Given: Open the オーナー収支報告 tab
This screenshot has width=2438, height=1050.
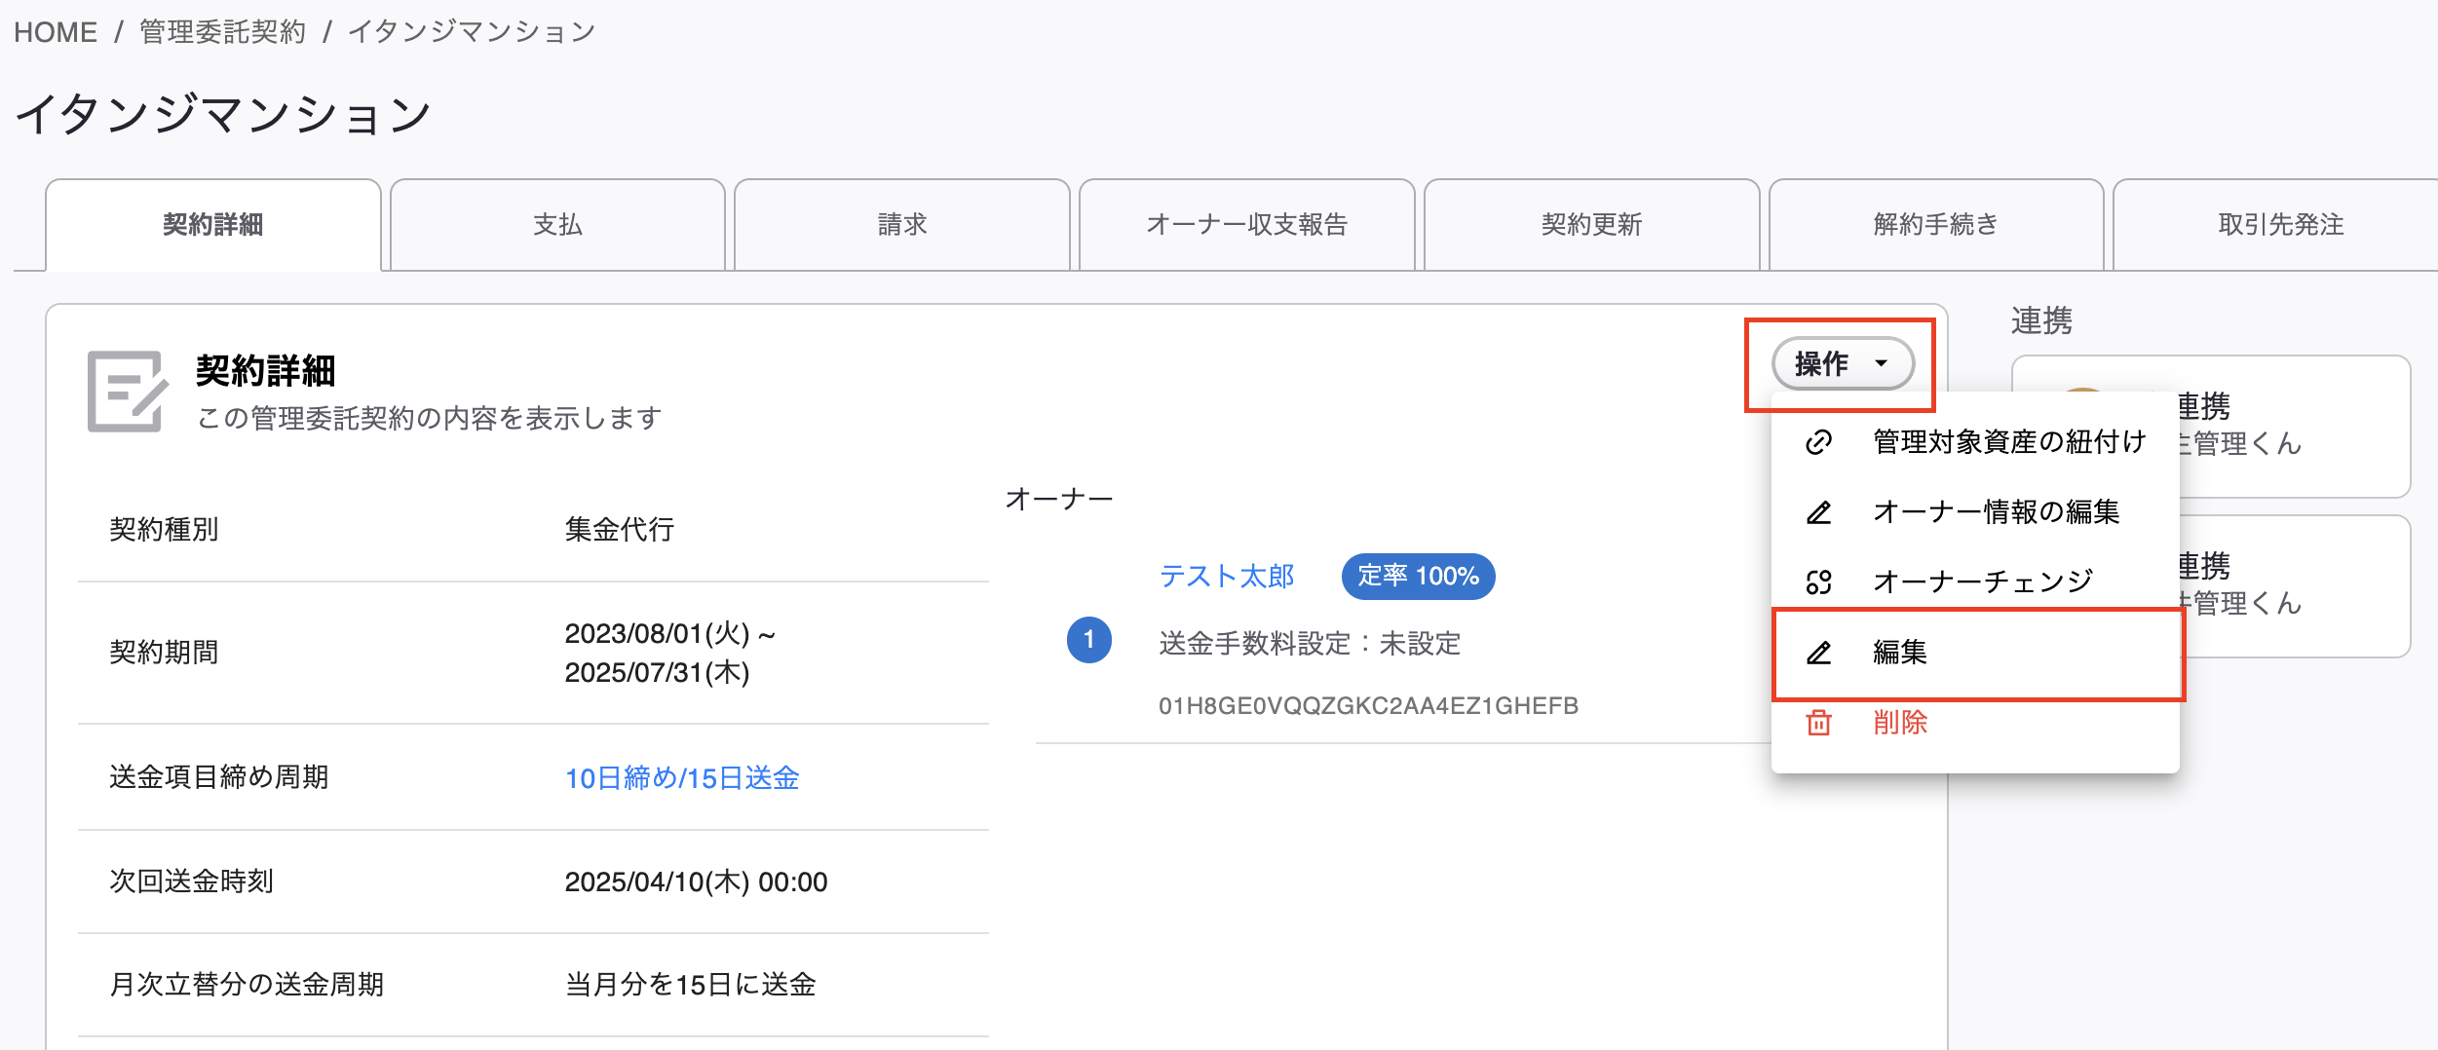Looking at the screenshot, I should click(1247, 224).
